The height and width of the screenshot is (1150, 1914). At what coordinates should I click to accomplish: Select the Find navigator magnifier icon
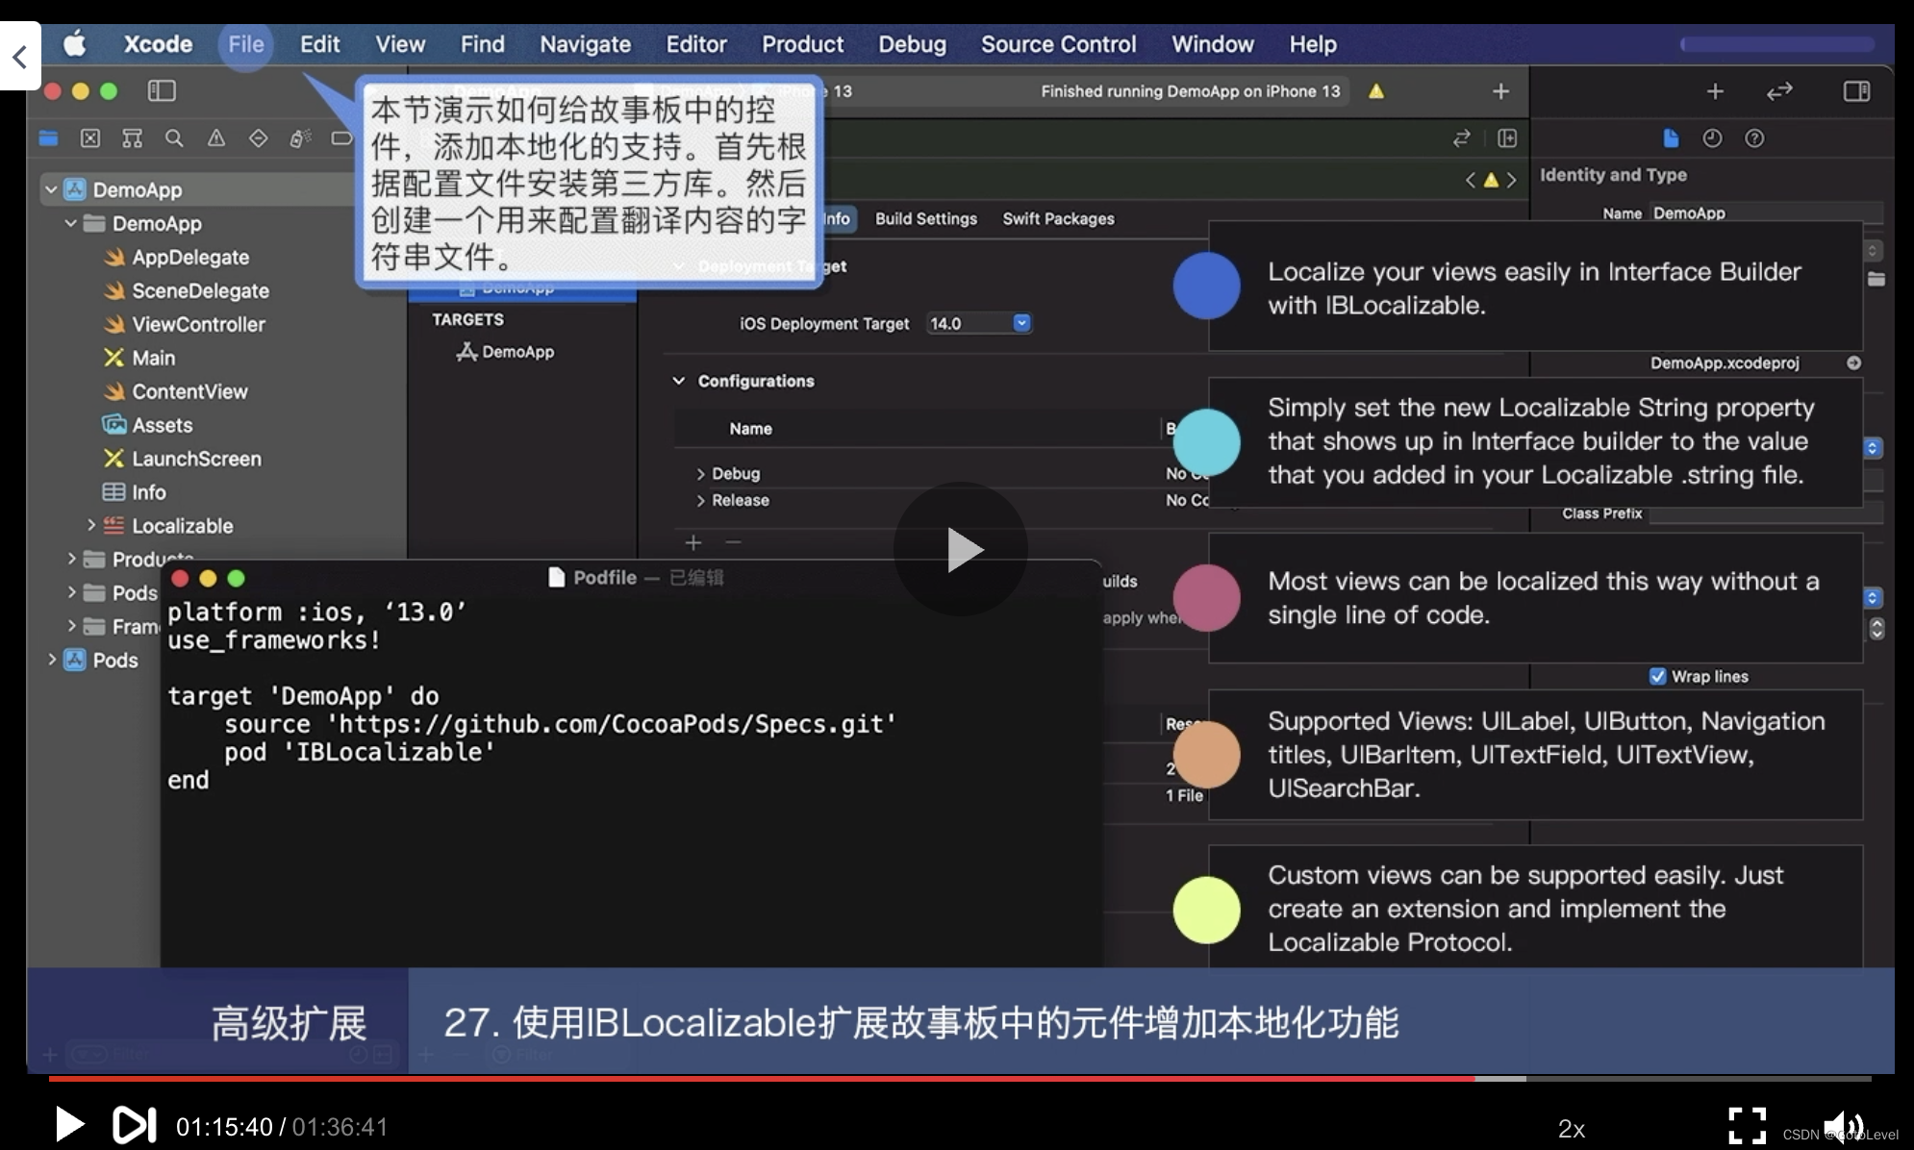coord(174,138)
